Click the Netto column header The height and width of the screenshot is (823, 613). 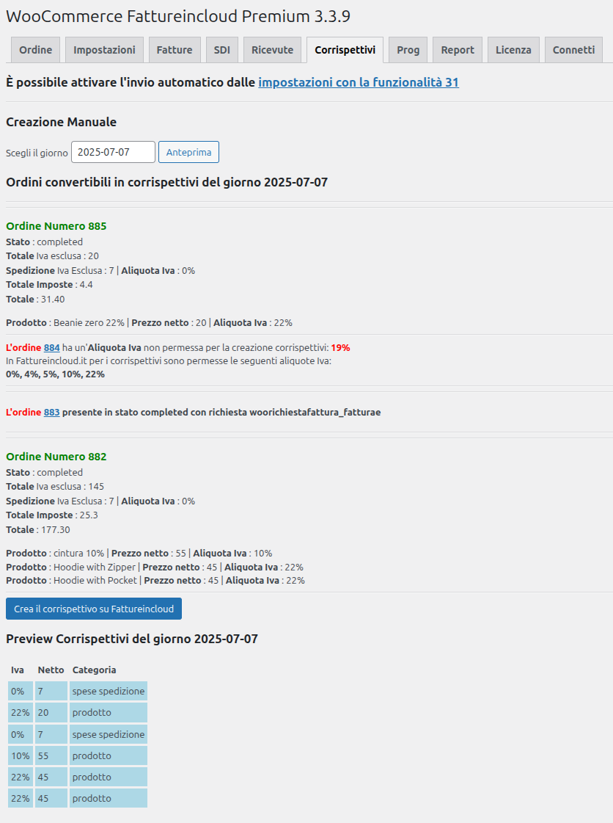[51, 670]
